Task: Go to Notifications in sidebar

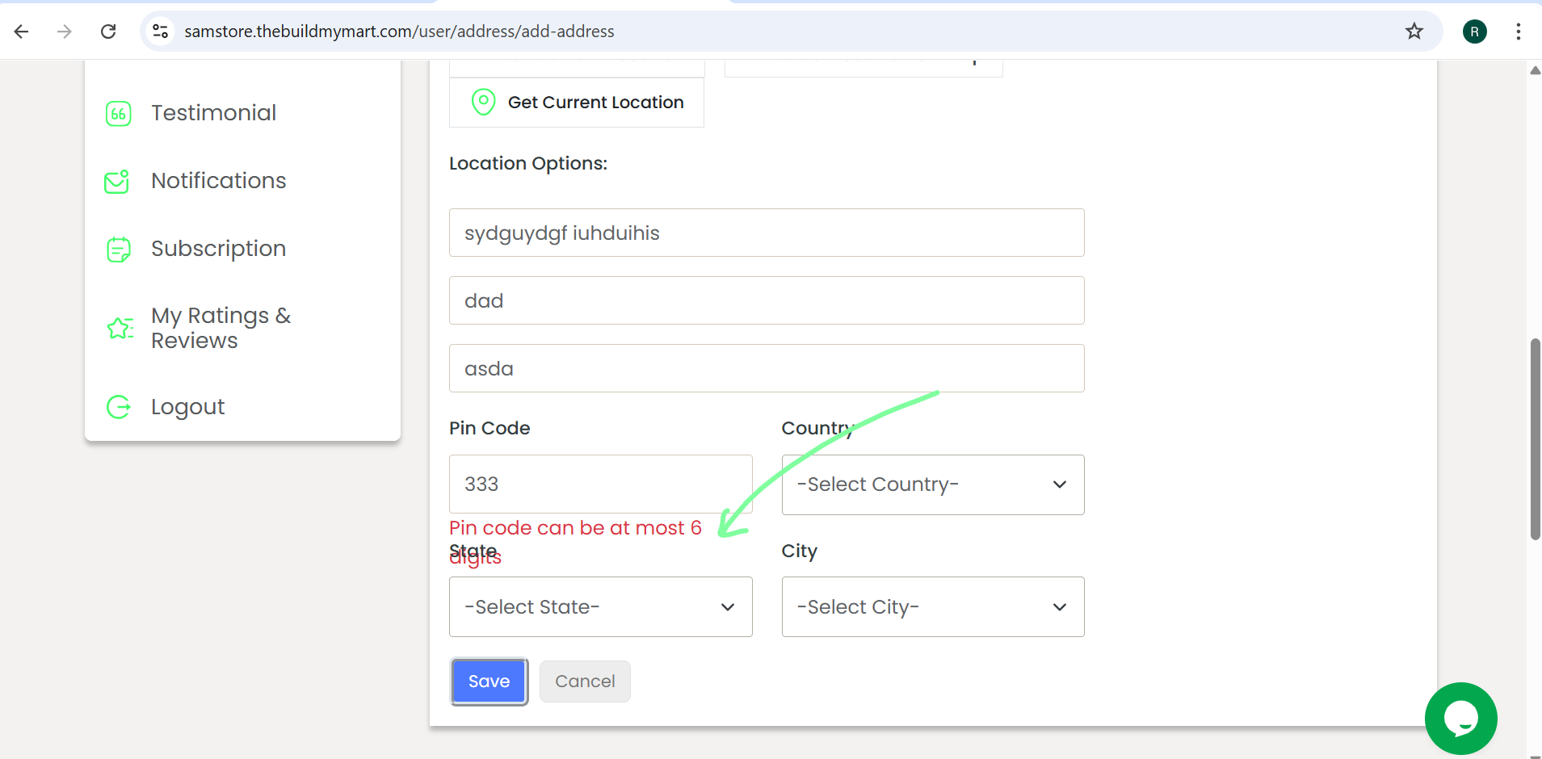Action: [x=218, y=181]
